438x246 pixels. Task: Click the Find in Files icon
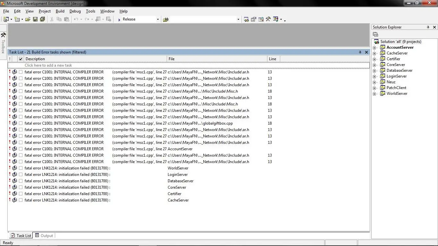click(166, 20)
